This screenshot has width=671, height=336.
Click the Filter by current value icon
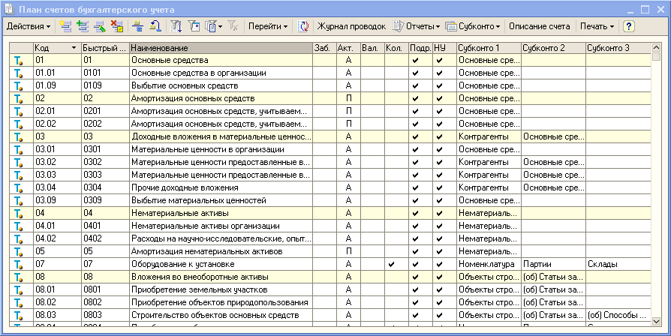(194, 26)
